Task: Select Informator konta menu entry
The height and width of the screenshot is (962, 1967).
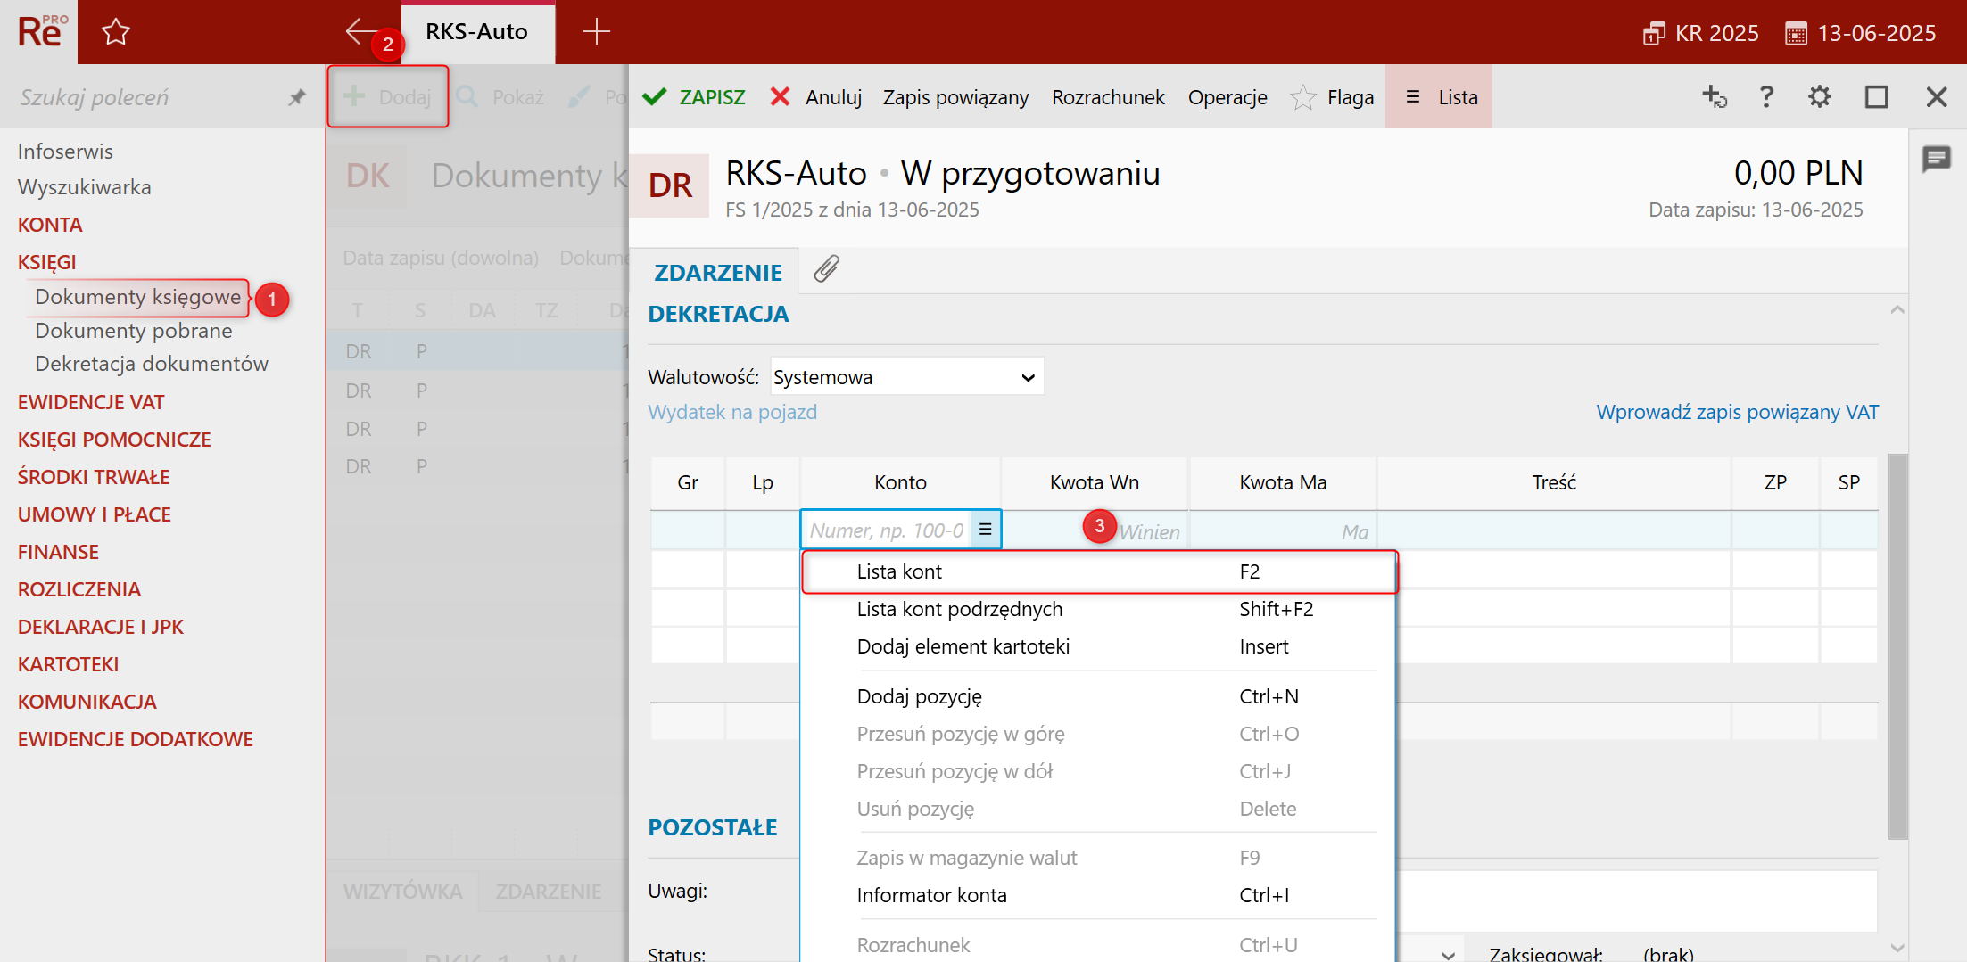Action: [x=1099, y=895]
